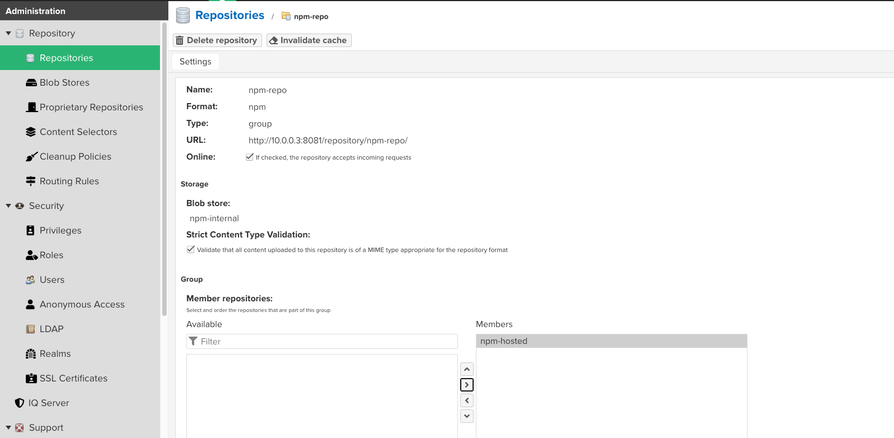Viewport: 894px width, 438px height.
Task: Click the Administration header title
Action: [x=35, y=11]
